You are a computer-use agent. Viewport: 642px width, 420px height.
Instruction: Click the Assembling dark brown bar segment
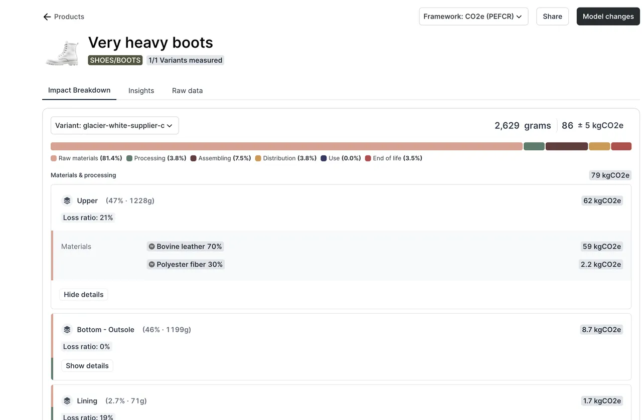click(x=566, y=146)
